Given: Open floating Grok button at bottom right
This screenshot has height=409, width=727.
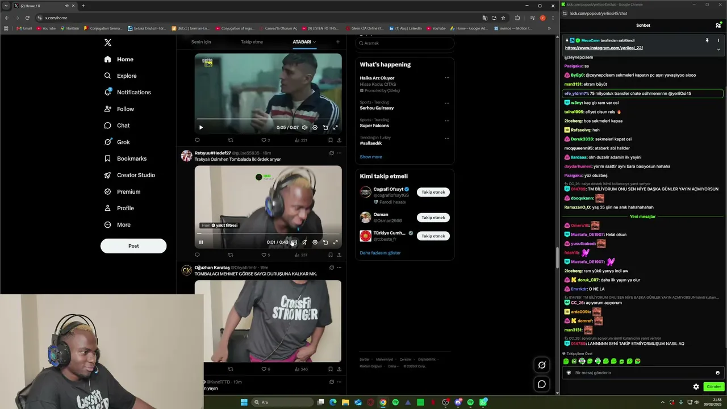Looking at the screenshot, I should pos(542,365).
